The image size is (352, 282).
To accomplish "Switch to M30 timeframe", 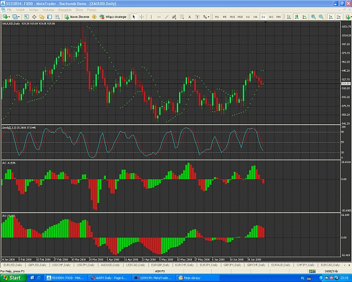I will (240, 17).
